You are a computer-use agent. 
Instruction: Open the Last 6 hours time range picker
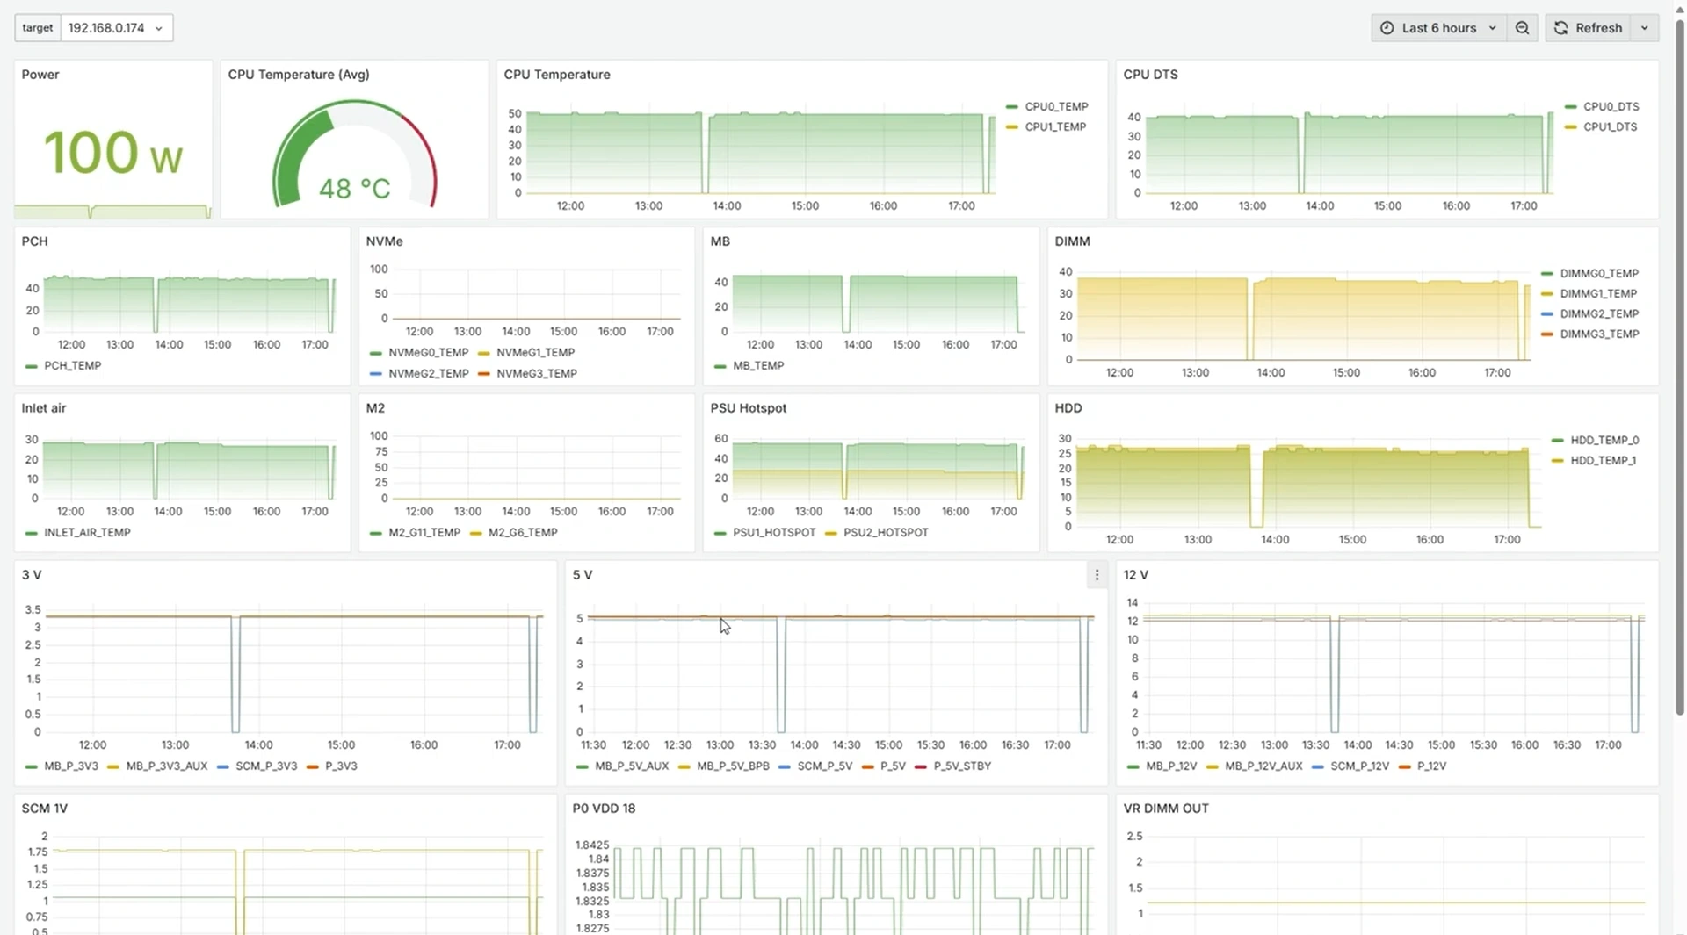click(1438, 28)
